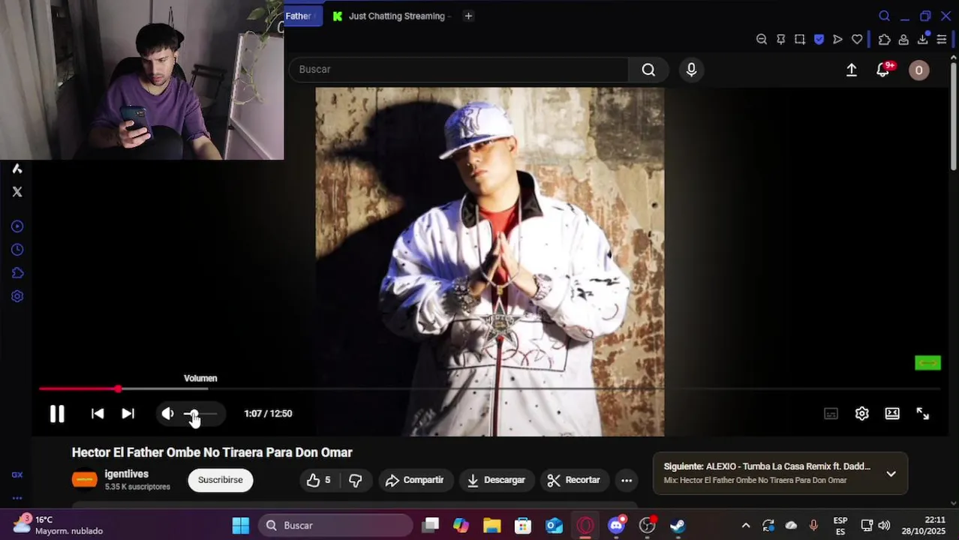Open the three-dot more actions menu

[627, 480]
